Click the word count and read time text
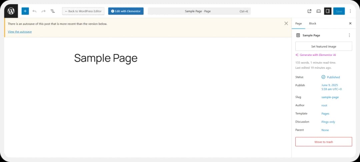This screenshot has width=360, height=162. pyautogui.click(x=316, y=63)
